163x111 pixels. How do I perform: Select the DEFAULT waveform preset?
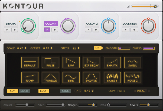[x=30, y=62]
